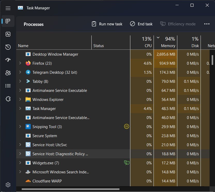
Task: Click the Service Host: UtcSvc gear icon
Action: (28, 145)
